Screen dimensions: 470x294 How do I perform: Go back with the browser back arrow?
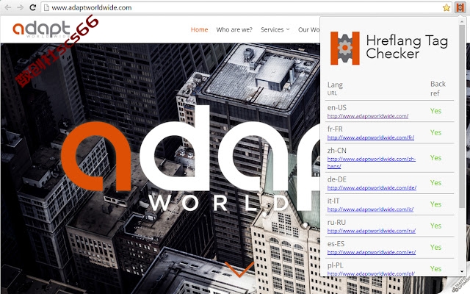(x=8, y=7)
